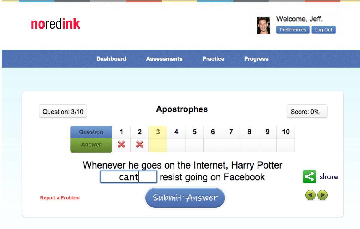Image resolution: width=360 pixels, height=229 pixels.
Task: Click the text "resist going on Facebook"
Action: click(x=212, y=177)
